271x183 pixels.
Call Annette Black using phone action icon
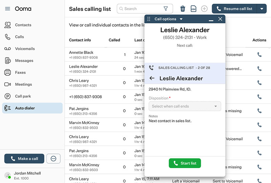coord(259,55)
